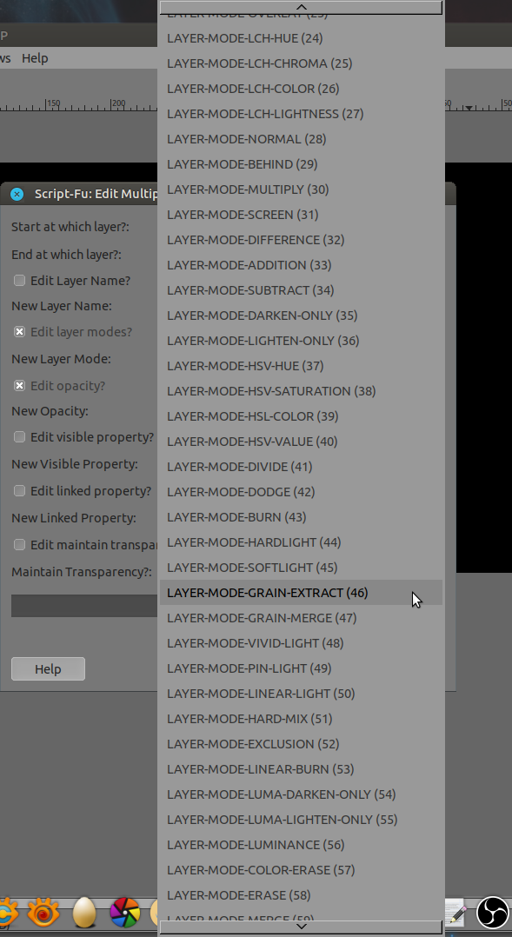Select LAYER-MODE-PIN-LIGHT (49)
The image size is (512, 937).
tap(301, 668)
